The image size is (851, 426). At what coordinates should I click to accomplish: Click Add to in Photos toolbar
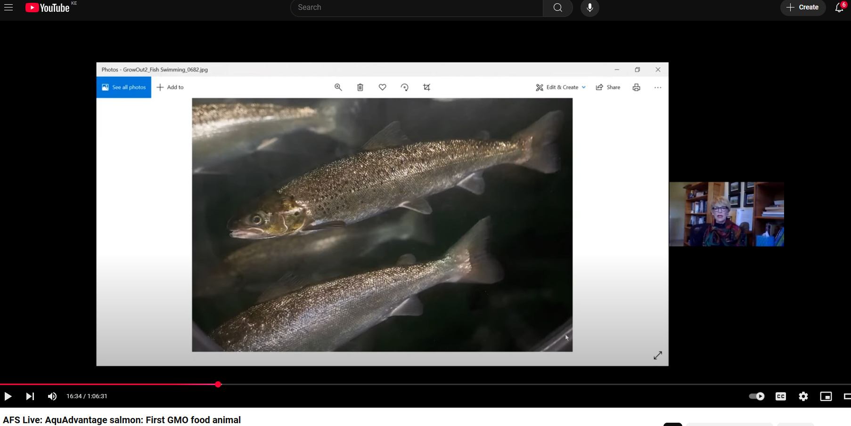[x=170, y=87]
